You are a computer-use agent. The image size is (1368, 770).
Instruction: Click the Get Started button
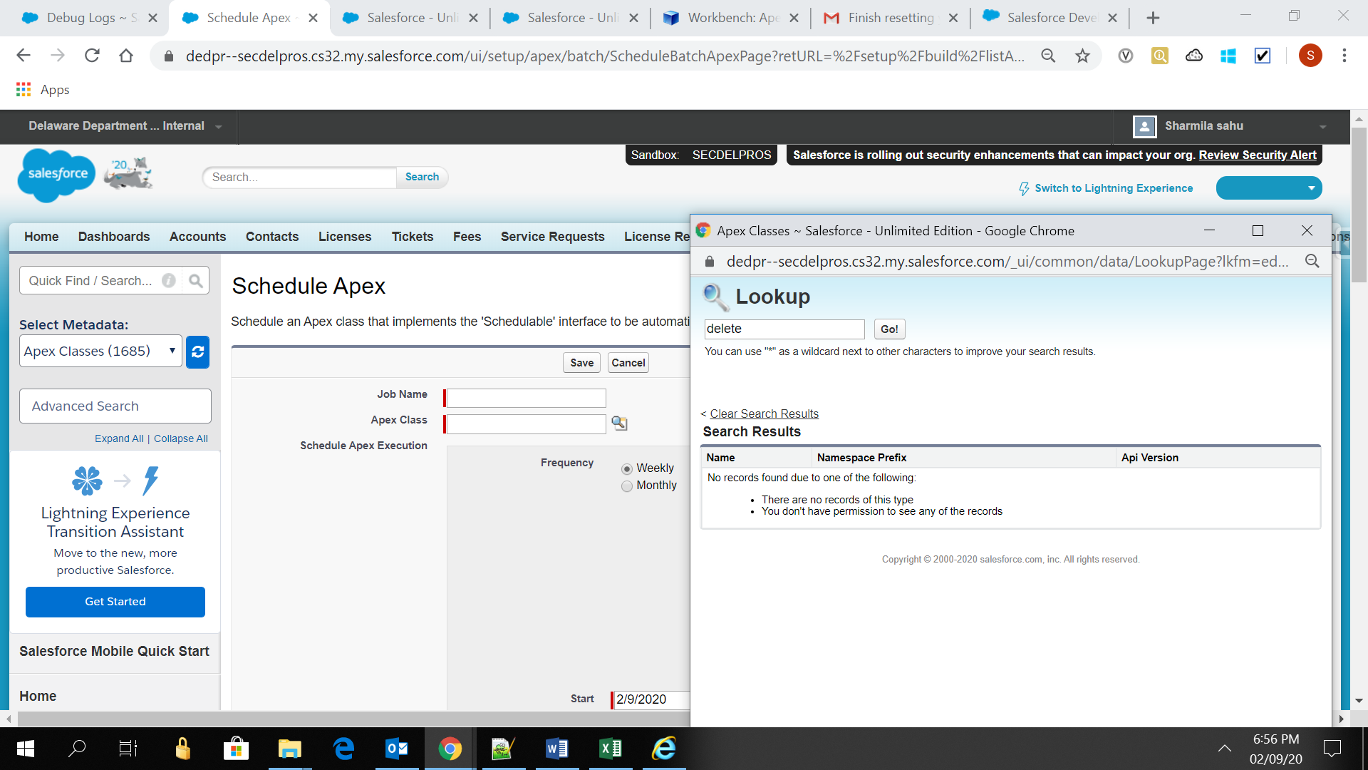coord(115,602)
